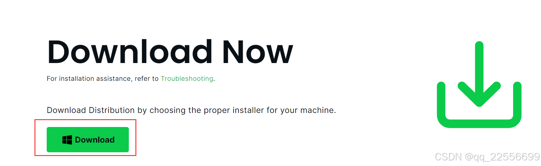Click the "For installation assistance, refer to" text

click(x=102, y=79)
